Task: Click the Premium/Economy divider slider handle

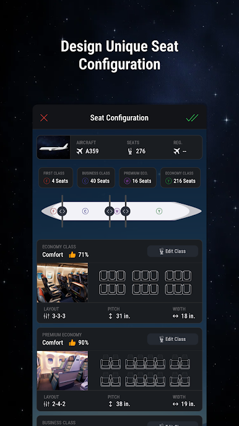Action: [126, 211]
